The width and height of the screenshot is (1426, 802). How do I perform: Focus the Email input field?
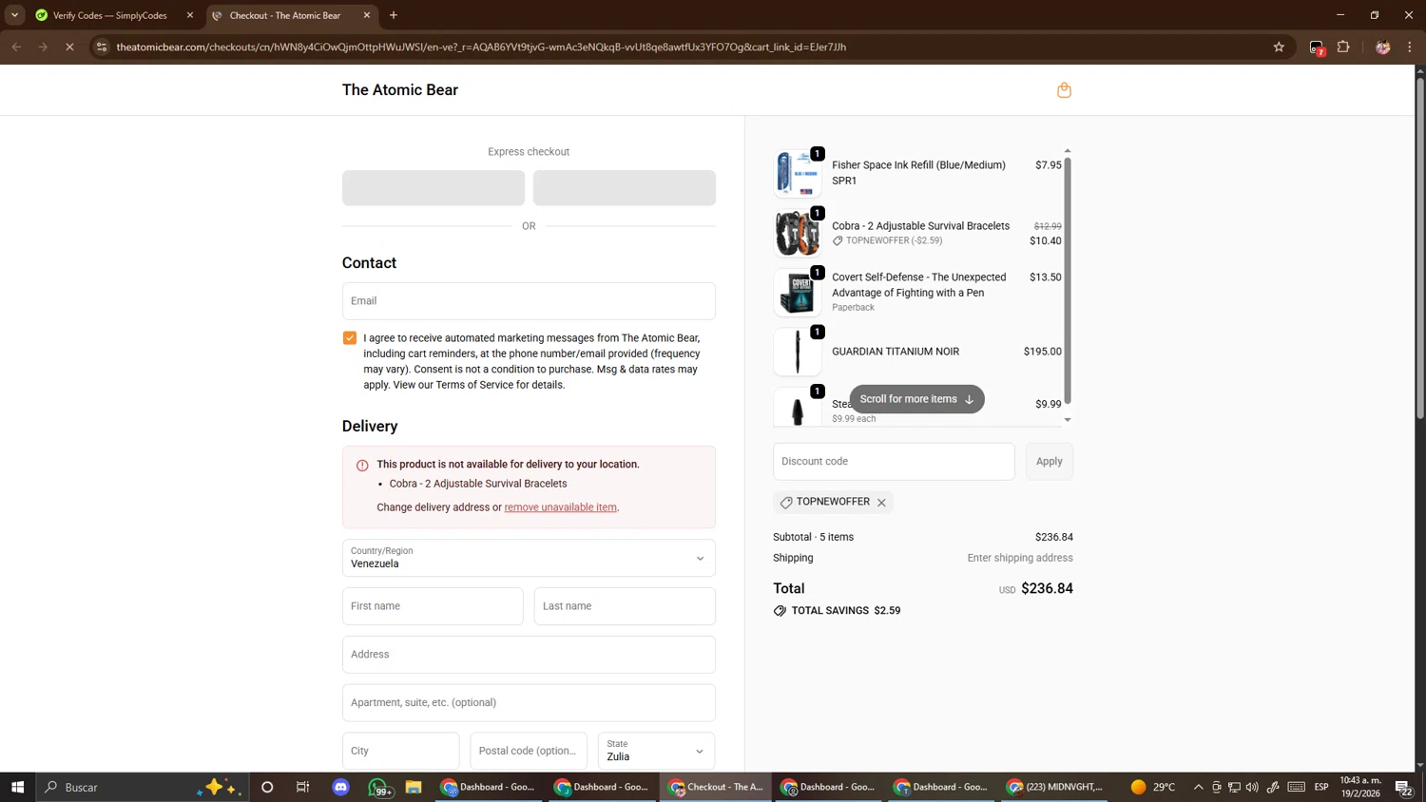click(529, 301)
